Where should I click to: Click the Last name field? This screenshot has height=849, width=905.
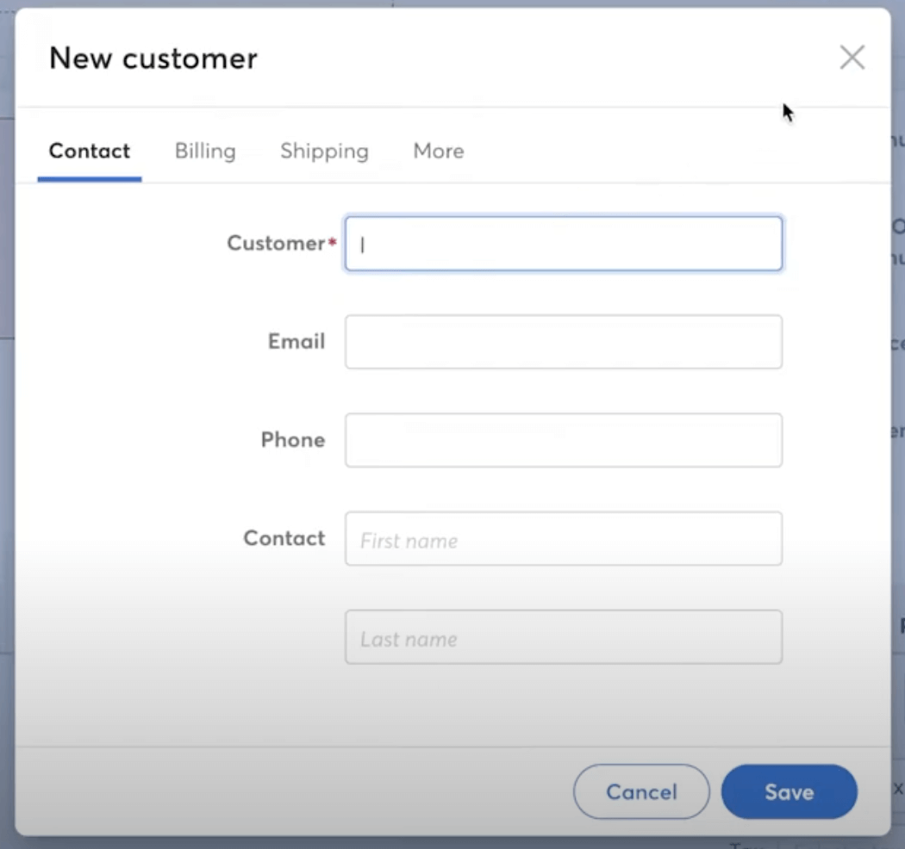(563, 637)
